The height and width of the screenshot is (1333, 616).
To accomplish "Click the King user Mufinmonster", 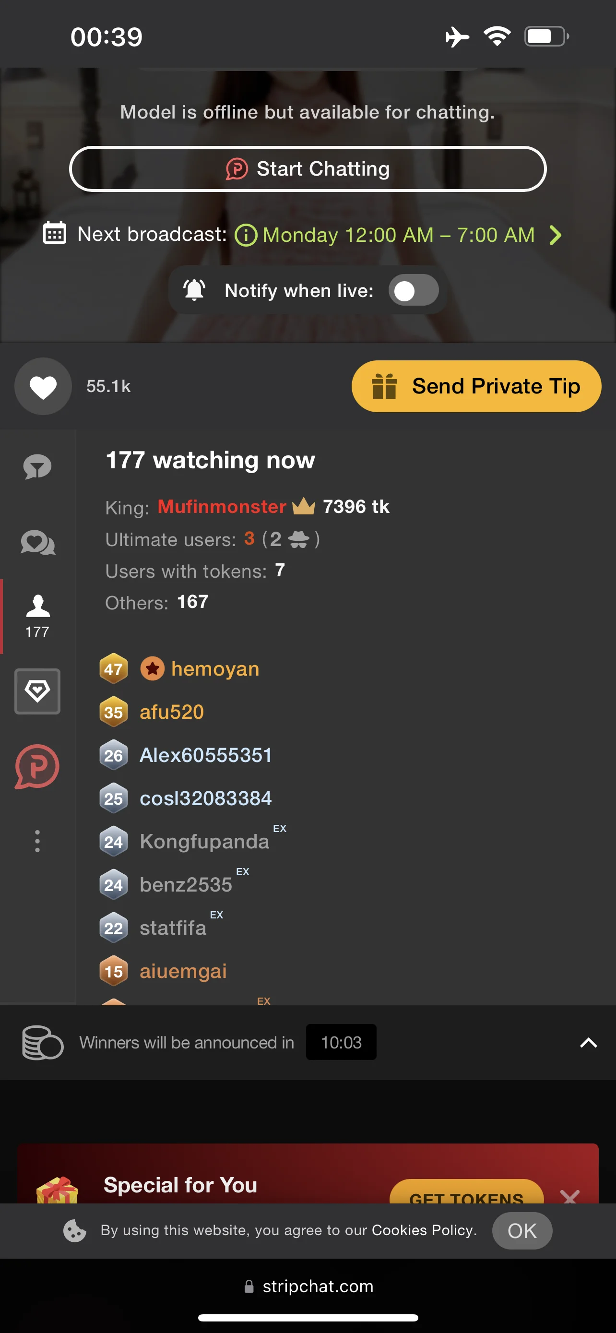I will click(x=221, y=507).
